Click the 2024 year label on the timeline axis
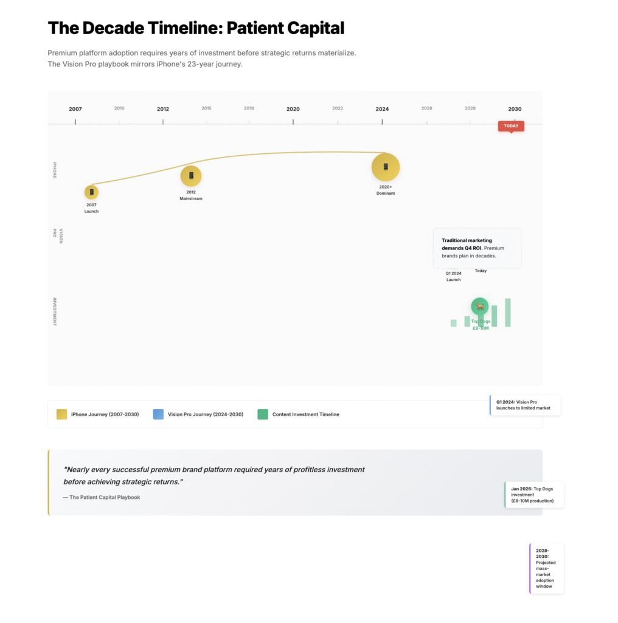The width and height of the screenshot is (618, 623). (x=382, y=110)
